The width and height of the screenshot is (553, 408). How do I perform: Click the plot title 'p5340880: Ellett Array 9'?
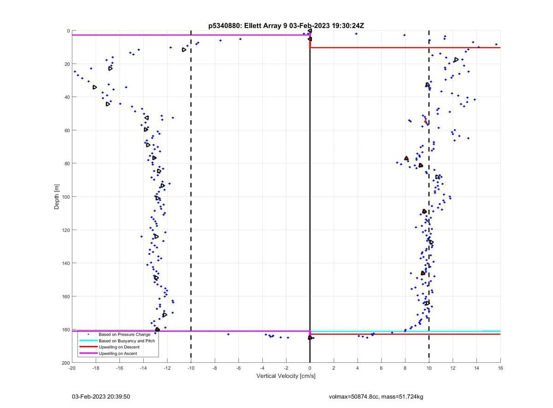pyautogui.click(x=247, y=26)
